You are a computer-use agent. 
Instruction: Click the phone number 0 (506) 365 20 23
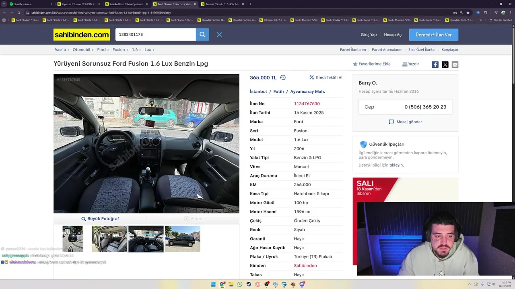(x=425, y=107)
